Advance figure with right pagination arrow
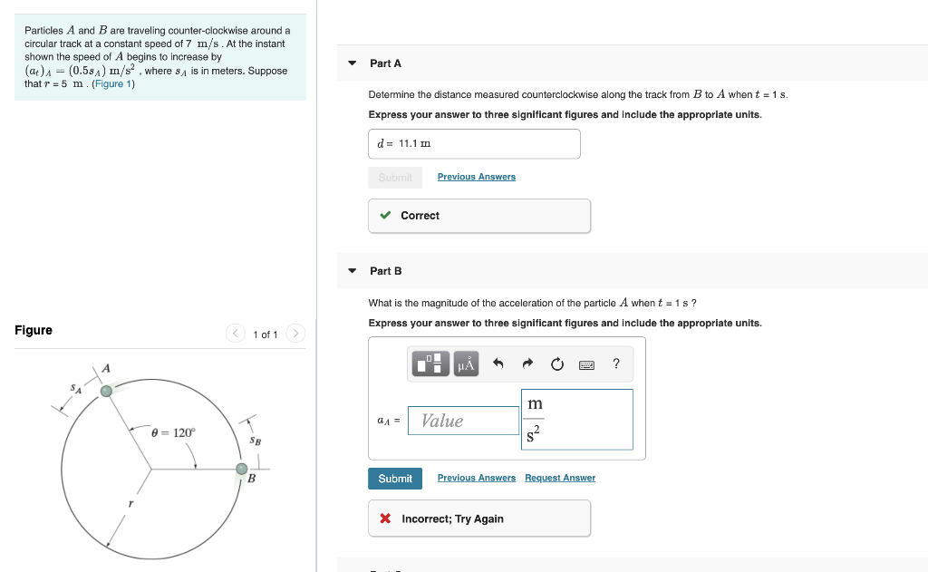Viewport: 928px width, 572px height. pos(295,334)
